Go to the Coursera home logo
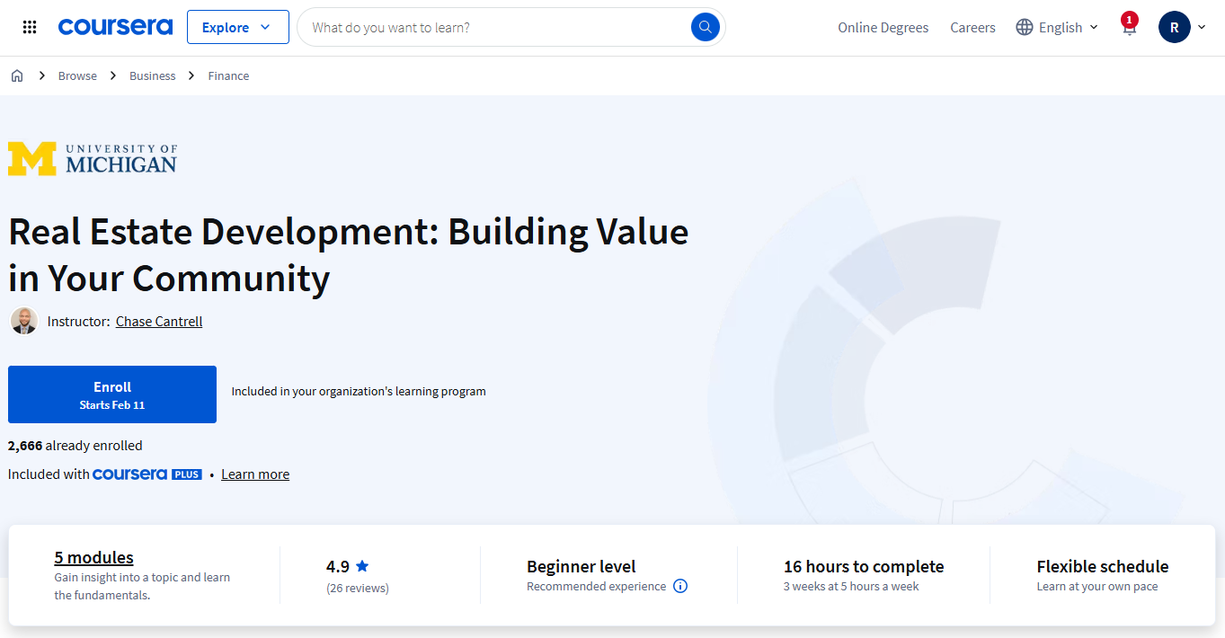Image resolution: width=1225 pixels, height=638 pixels. 115,27
